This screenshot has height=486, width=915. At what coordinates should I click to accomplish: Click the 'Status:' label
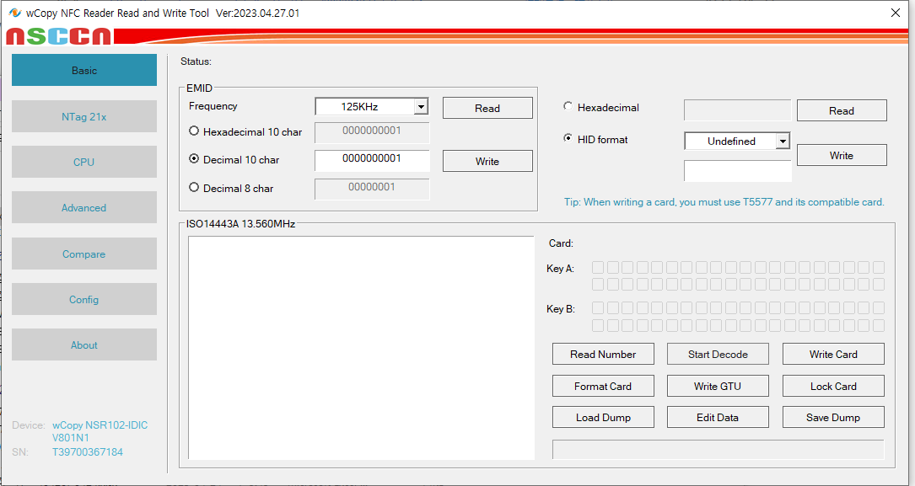click(196, 61)
